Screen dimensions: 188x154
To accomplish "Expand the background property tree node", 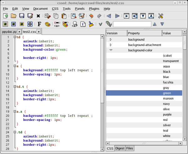I will click(x=111, y=40).
